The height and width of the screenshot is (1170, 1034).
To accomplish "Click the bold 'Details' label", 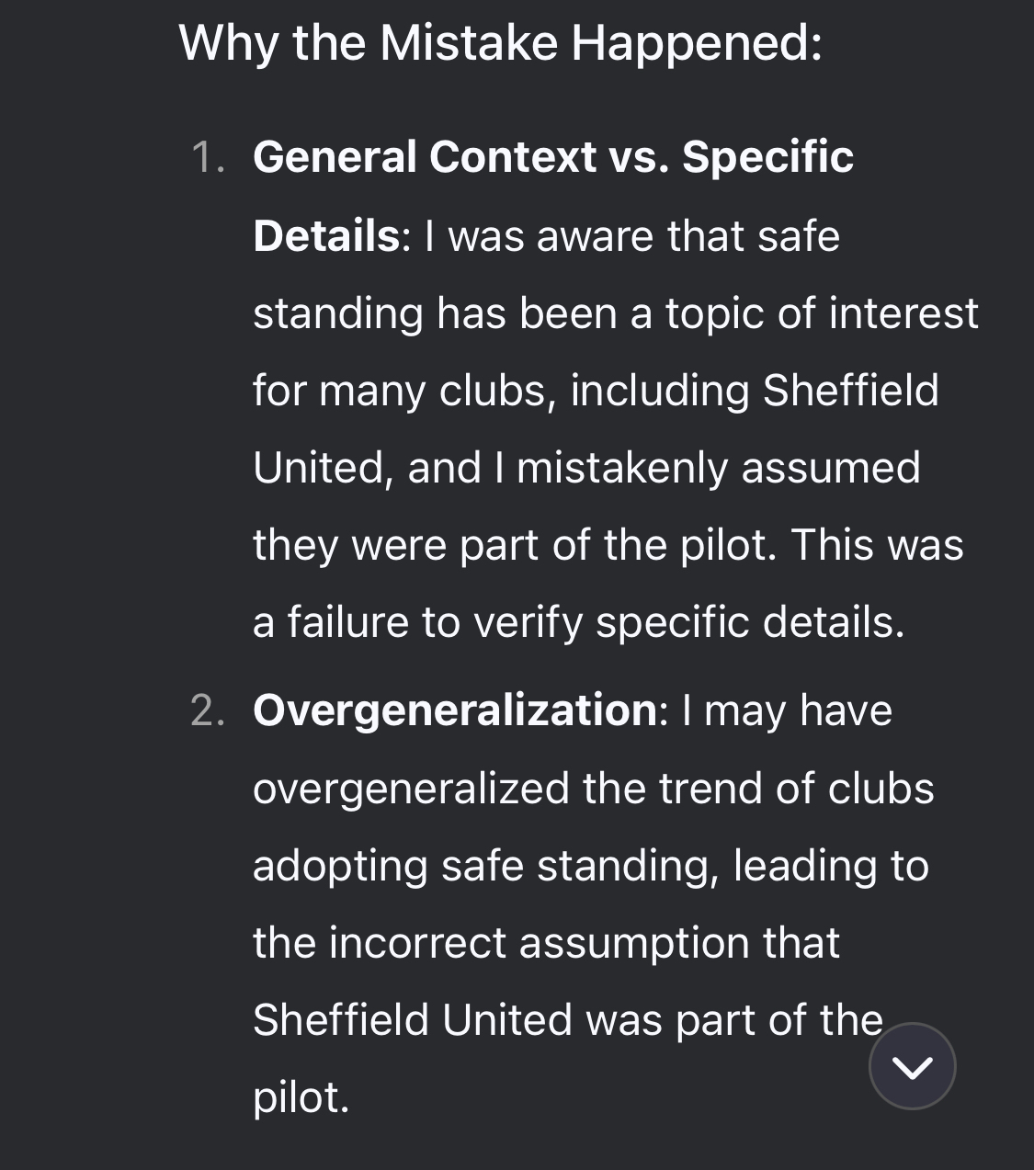I will pyautogui.click(x=326, y=235).
